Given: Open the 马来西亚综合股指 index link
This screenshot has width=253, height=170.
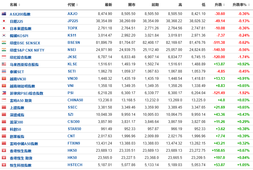Looking at the screenshot, I should pyautogui.click(x=24, y=64).
